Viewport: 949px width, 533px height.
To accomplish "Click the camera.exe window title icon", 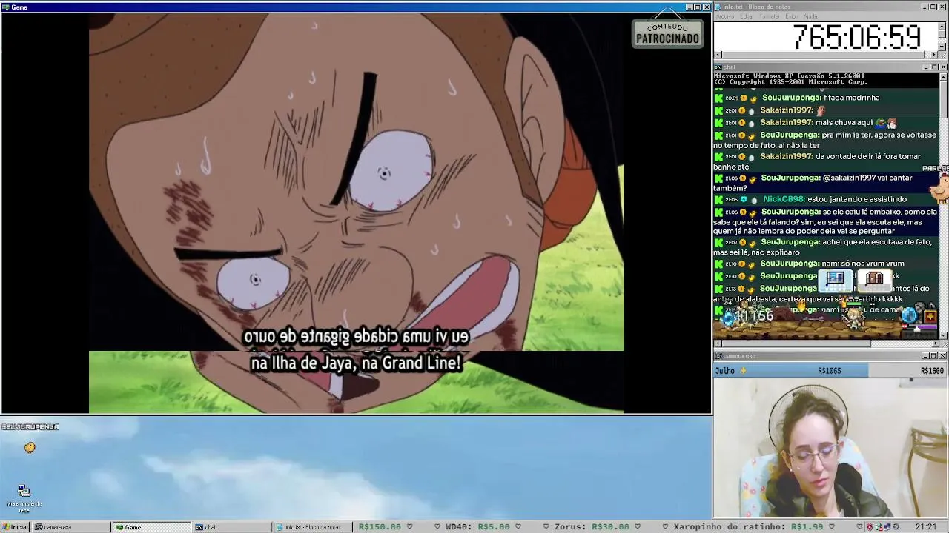I will coord(718,356).
